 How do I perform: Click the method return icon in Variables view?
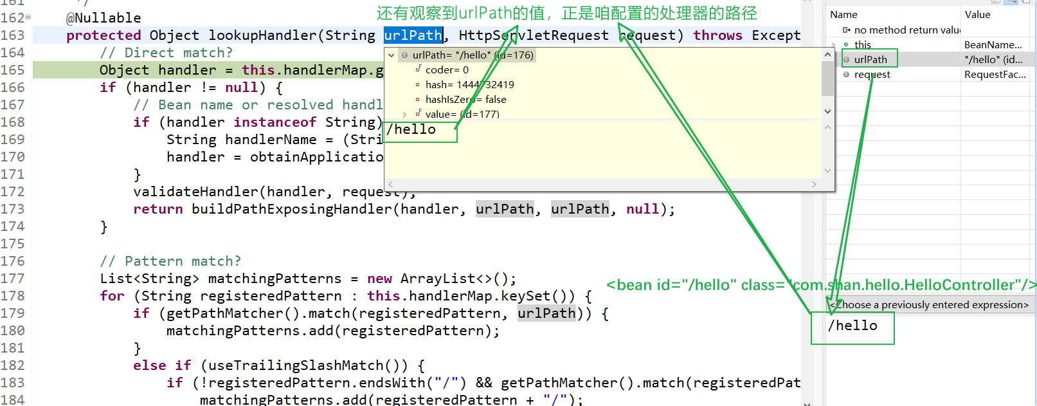coord(847,30)
